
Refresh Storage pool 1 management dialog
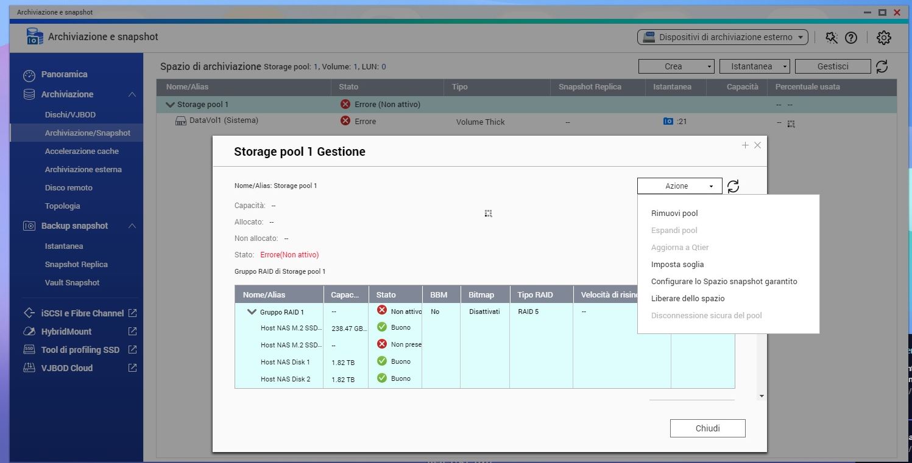pos(733,186)
